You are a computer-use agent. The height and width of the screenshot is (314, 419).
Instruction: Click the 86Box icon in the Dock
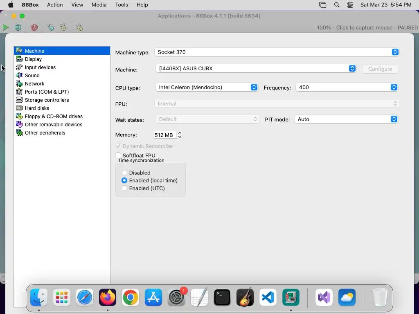(291, 297)
